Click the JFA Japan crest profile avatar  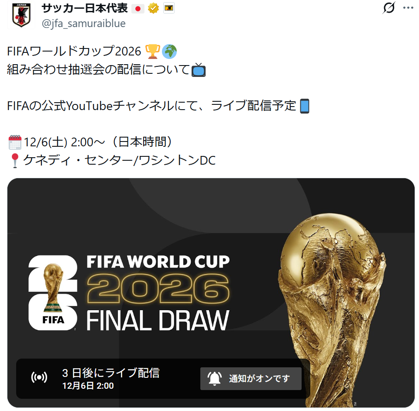pos(21,15)
